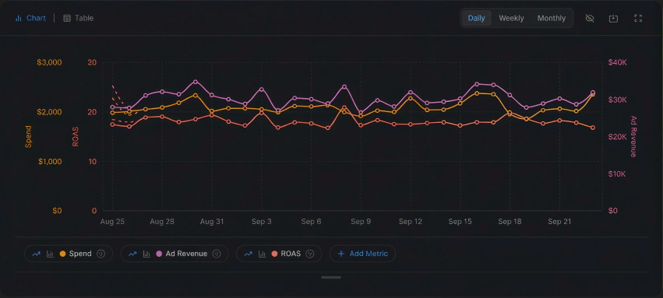This screenshot has height=298, width=663.
Task: Click the Add Metric button
Action: pyautogui.click(x=362, y=254)
